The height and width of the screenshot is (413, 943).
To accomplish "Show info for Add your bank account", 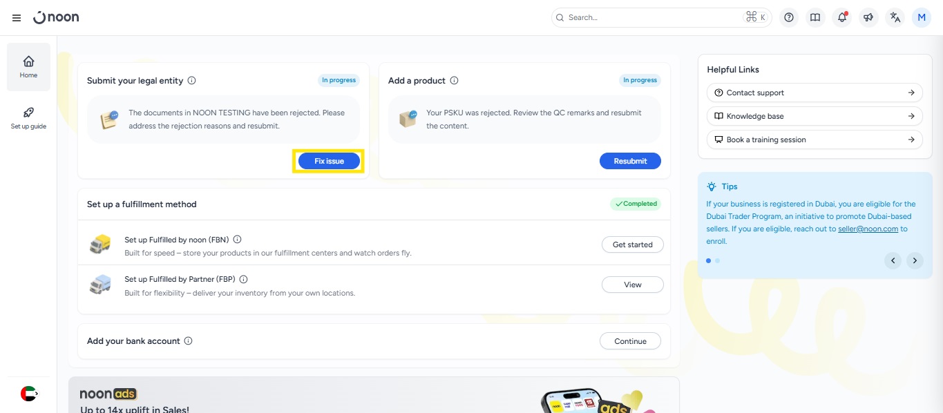I will point(189,341).
